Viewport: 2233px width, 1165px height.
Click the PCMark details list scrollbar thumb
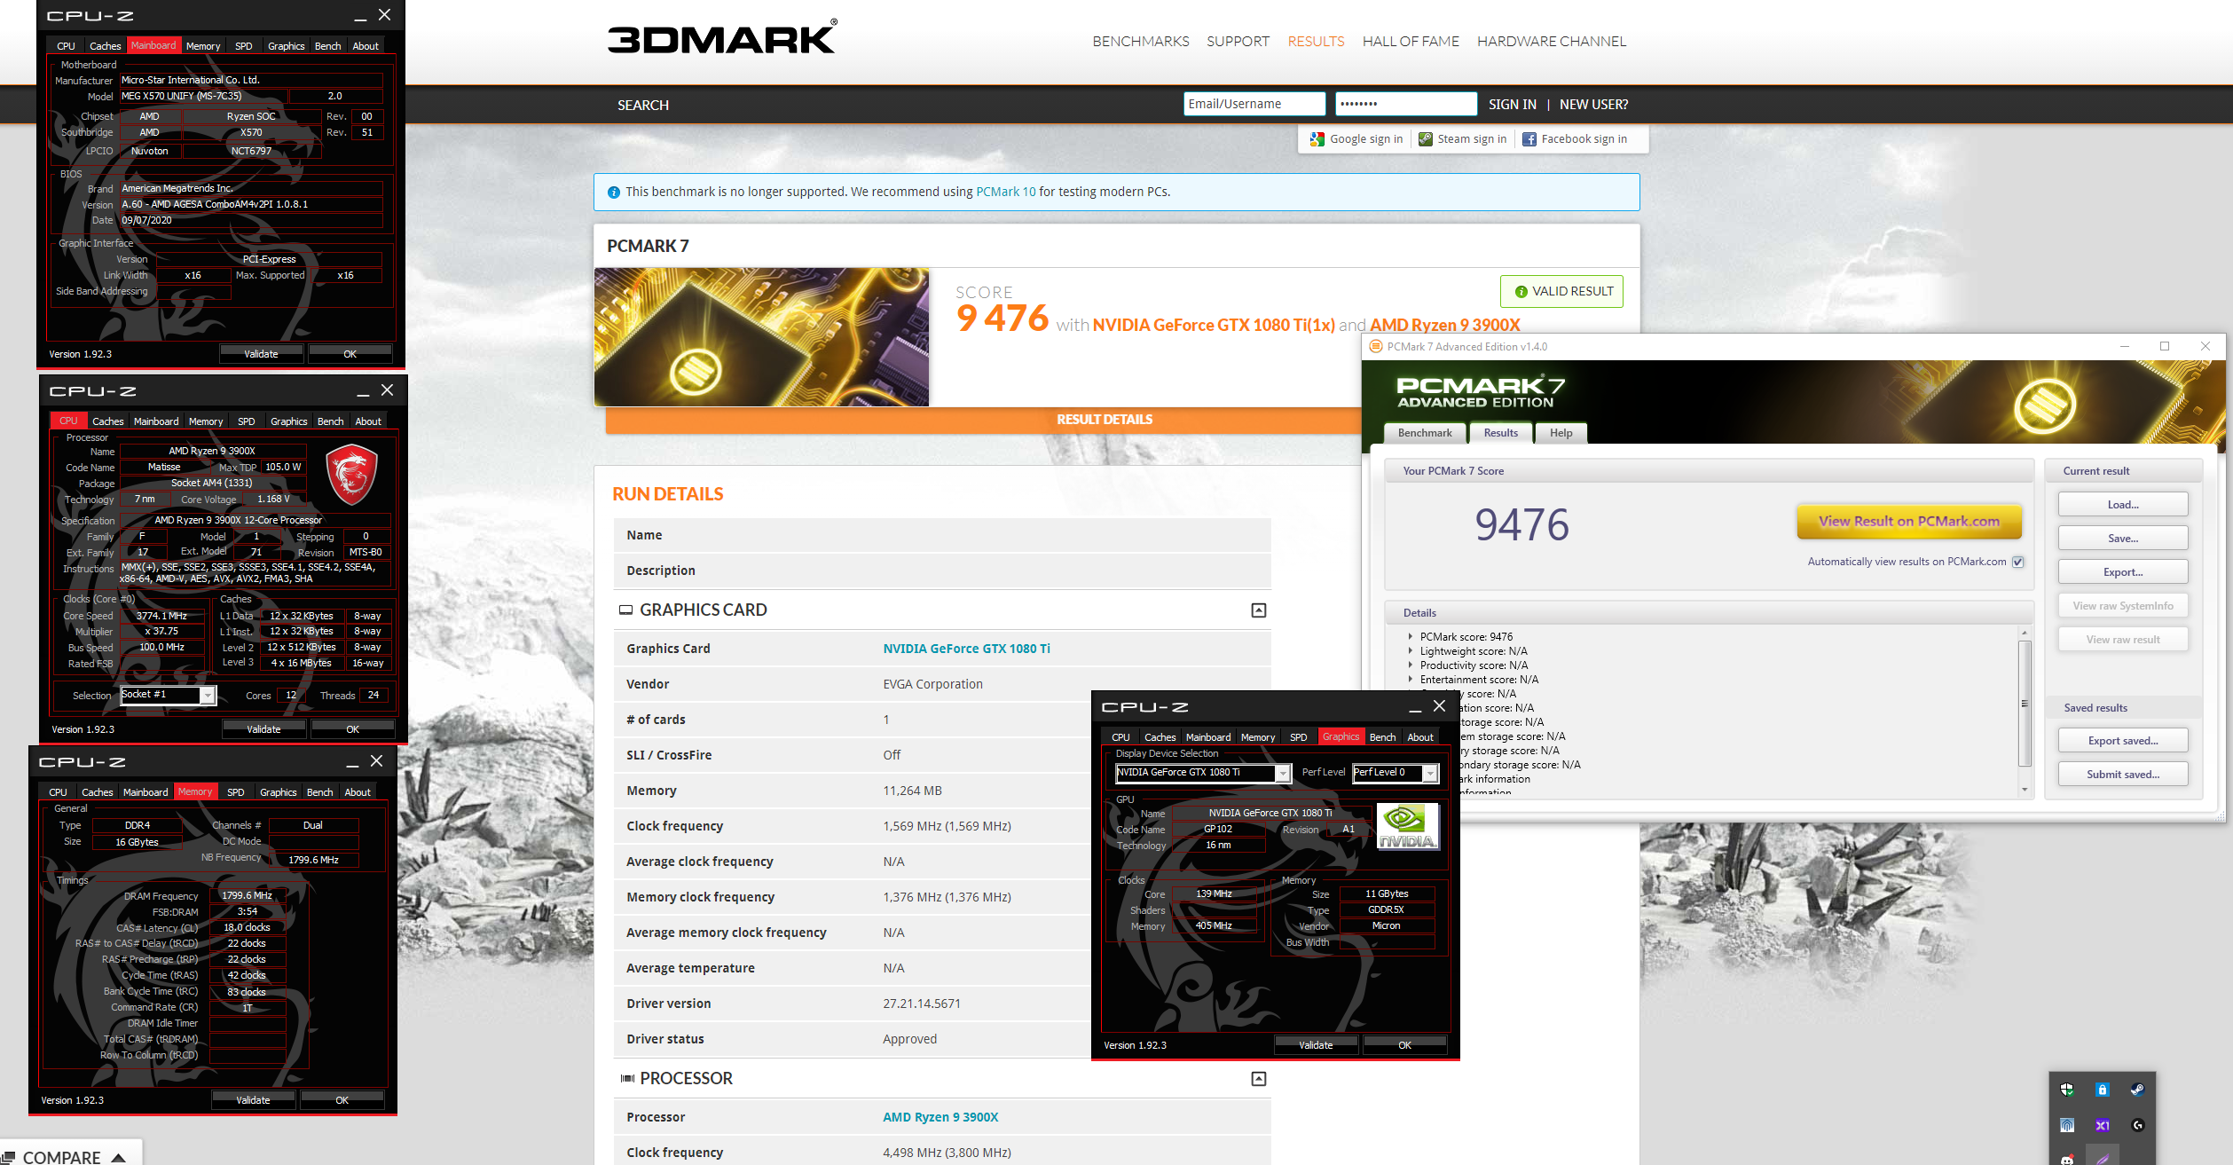[x=2025, y=704]
